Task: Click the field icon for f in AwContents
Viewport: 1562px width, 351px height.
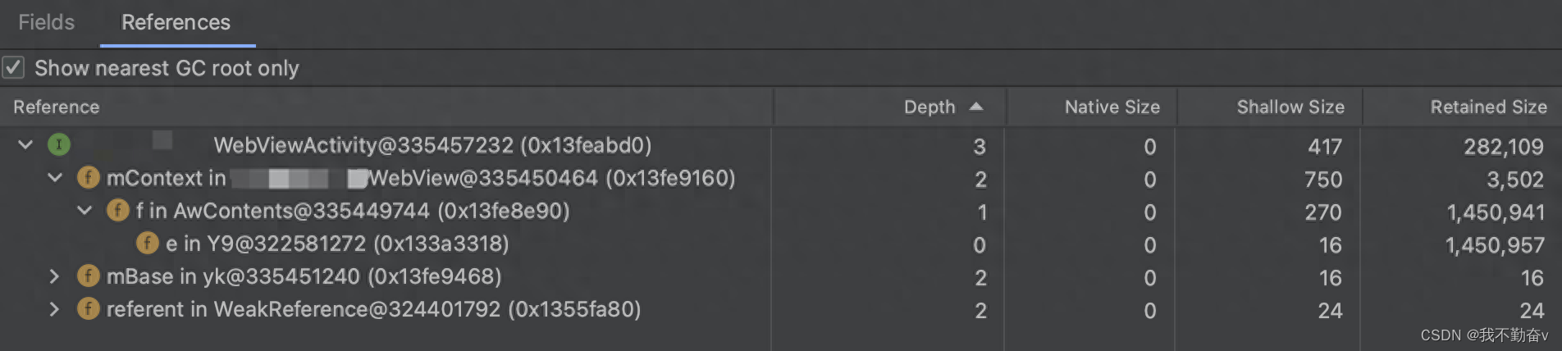Action: [117, 210]
